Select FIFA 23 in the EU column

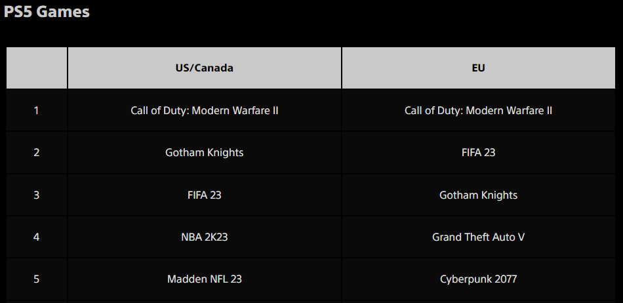[478, 152]
